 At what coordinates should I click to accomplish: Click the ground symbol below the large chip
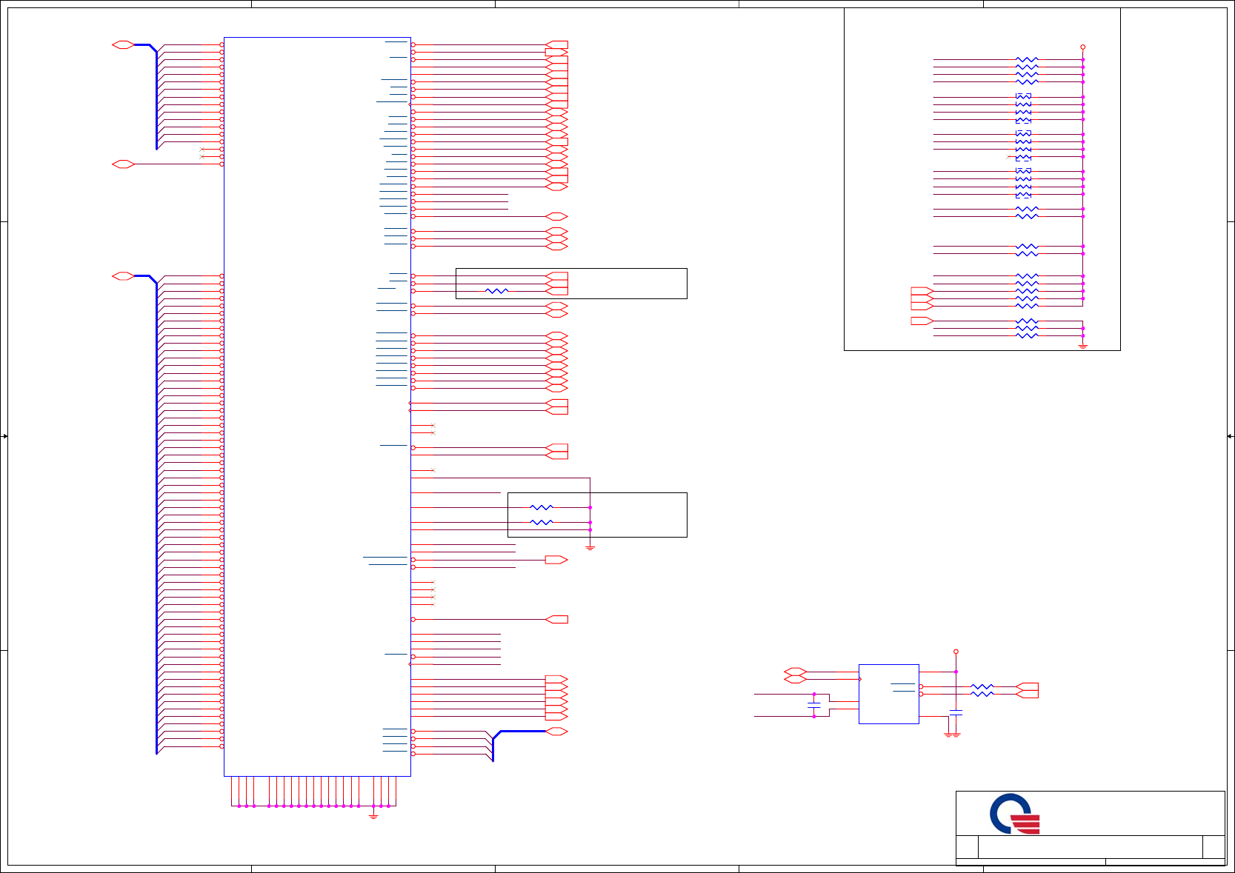click(x=373, y=815)
